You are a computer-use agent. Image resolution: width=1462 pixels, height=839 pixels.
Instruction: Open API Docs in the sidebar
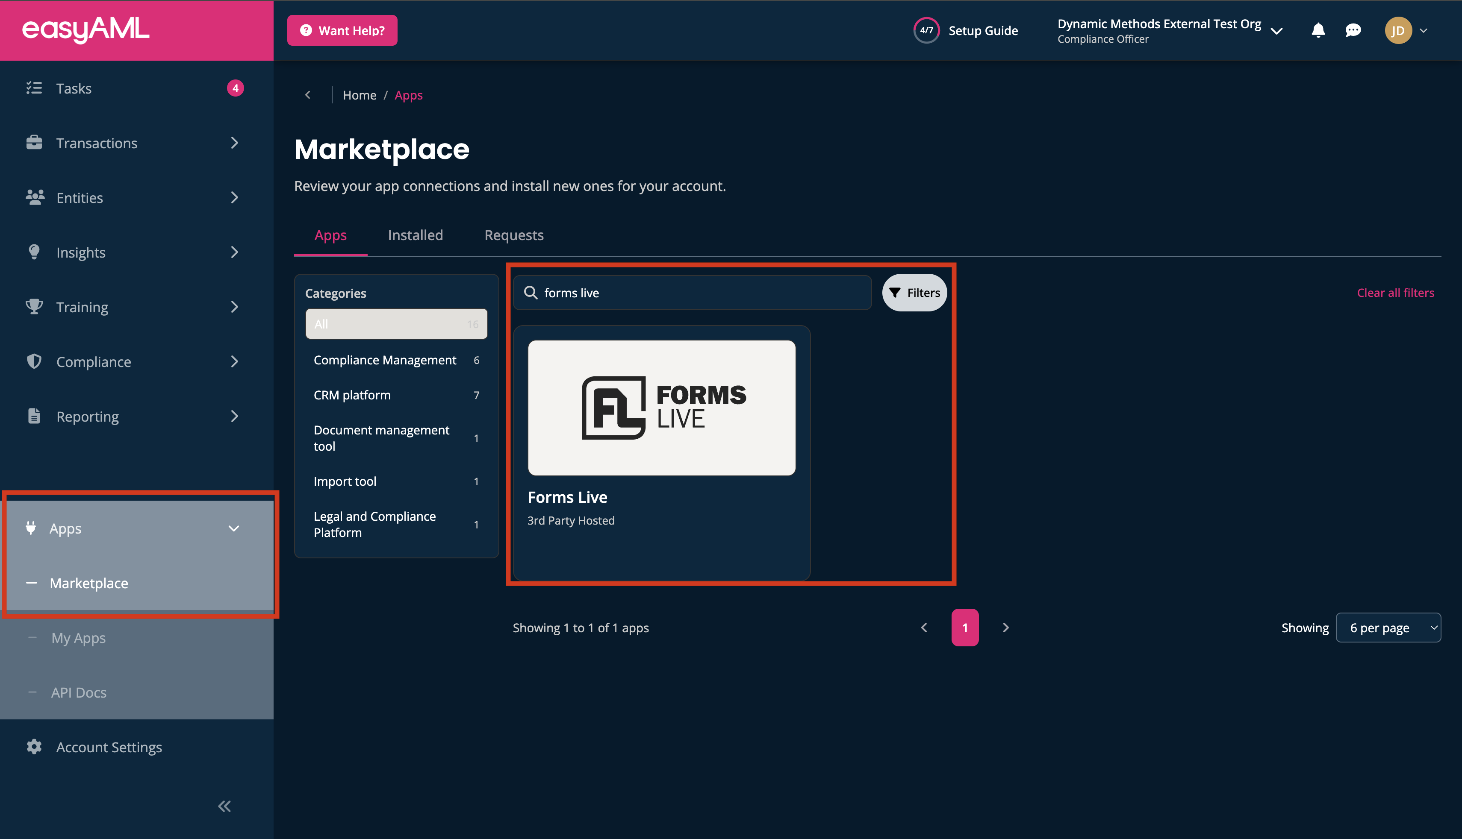click(137, 692)
